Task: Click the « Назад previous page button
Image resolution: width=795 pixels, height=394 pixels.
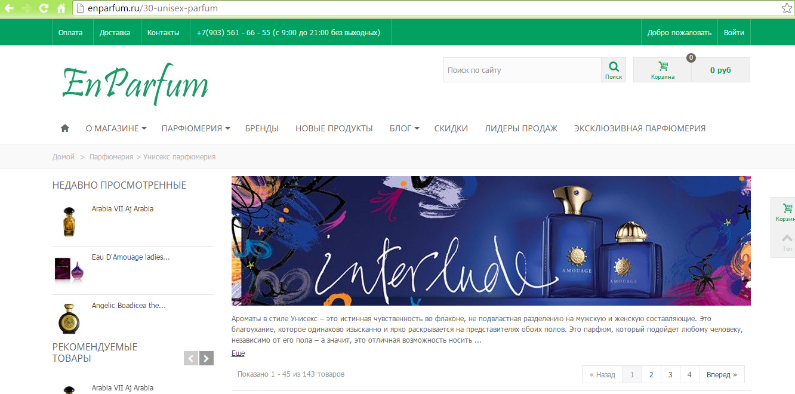Action: [602, 375]
